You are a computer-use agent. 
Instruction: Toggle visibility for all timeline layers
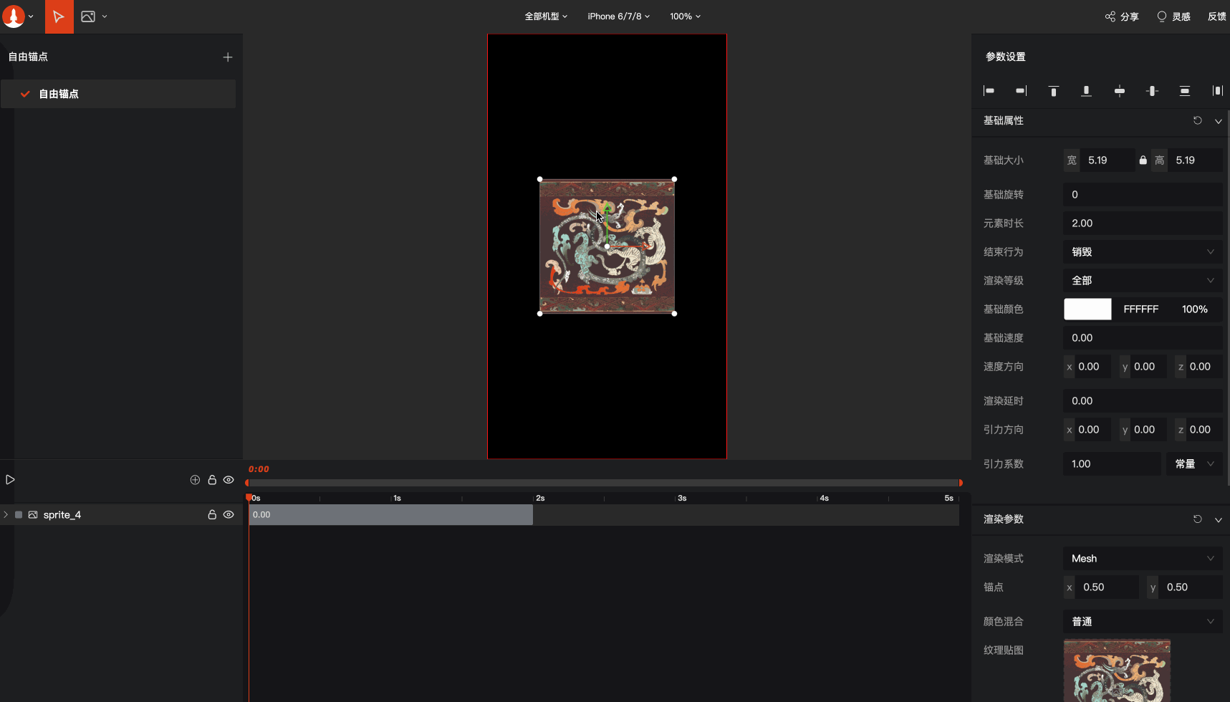[229, 480]
